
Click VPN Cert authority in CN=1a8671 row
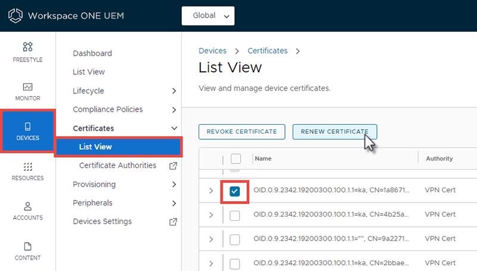[440, 190]
